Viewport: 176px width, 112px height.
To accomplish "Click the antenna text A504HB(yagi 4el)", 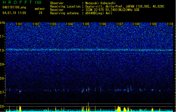I will (99, 13).
